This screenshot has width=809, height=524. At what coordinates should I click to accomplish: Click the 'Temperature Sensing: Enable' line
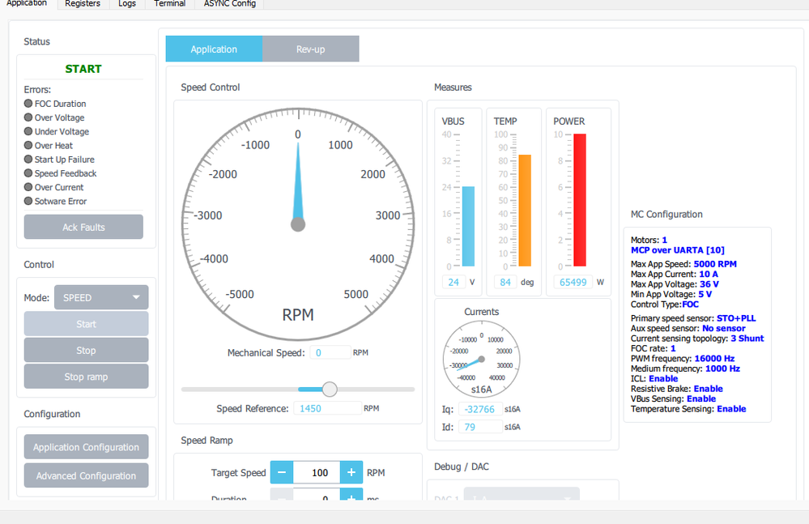click(x=689, y=408)
